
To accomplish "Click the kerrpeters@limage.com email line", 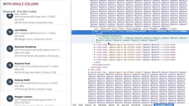I will (x=35, y=16).
